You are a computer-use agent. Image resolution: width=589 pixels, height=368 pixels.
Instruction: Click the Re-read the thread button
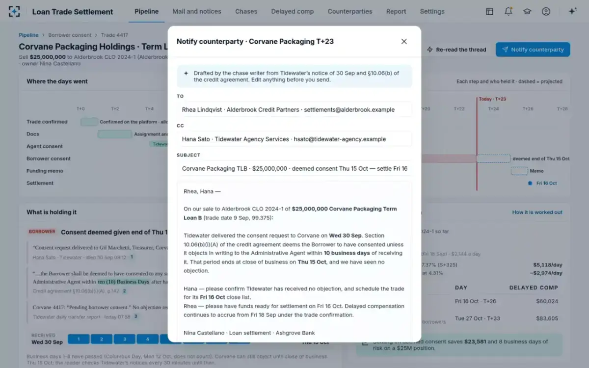point(456,50)
